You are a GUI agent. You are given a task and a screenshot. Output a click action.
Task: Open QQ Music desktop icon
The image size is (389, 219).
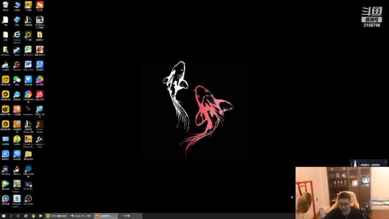(17, 140)
